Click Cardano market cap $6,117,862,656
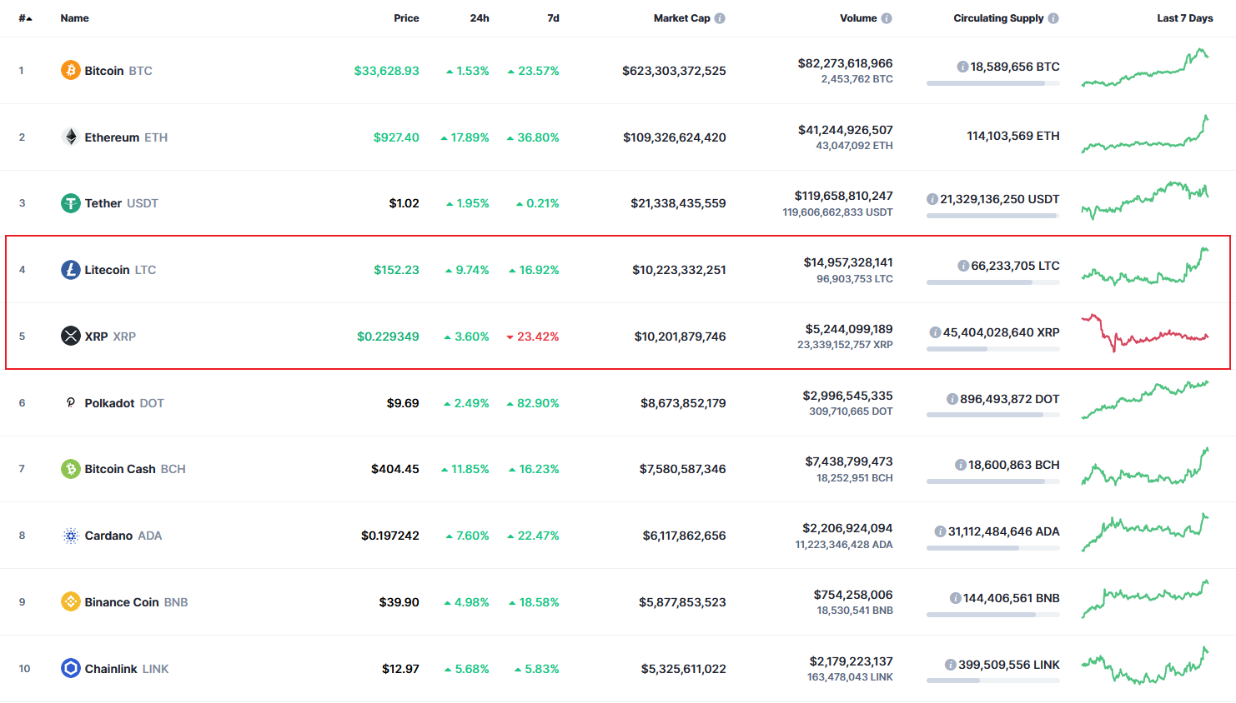Screen dimensions: 1236x703 point(684,536)
